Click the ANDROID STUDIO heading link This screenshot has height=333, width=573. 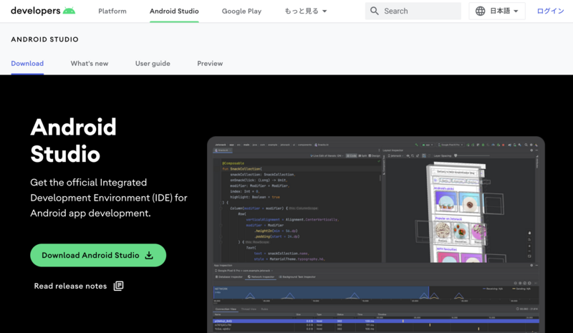[44, 39]
